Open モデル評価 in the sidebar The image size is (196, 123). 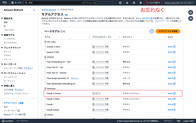click(9, 90)
